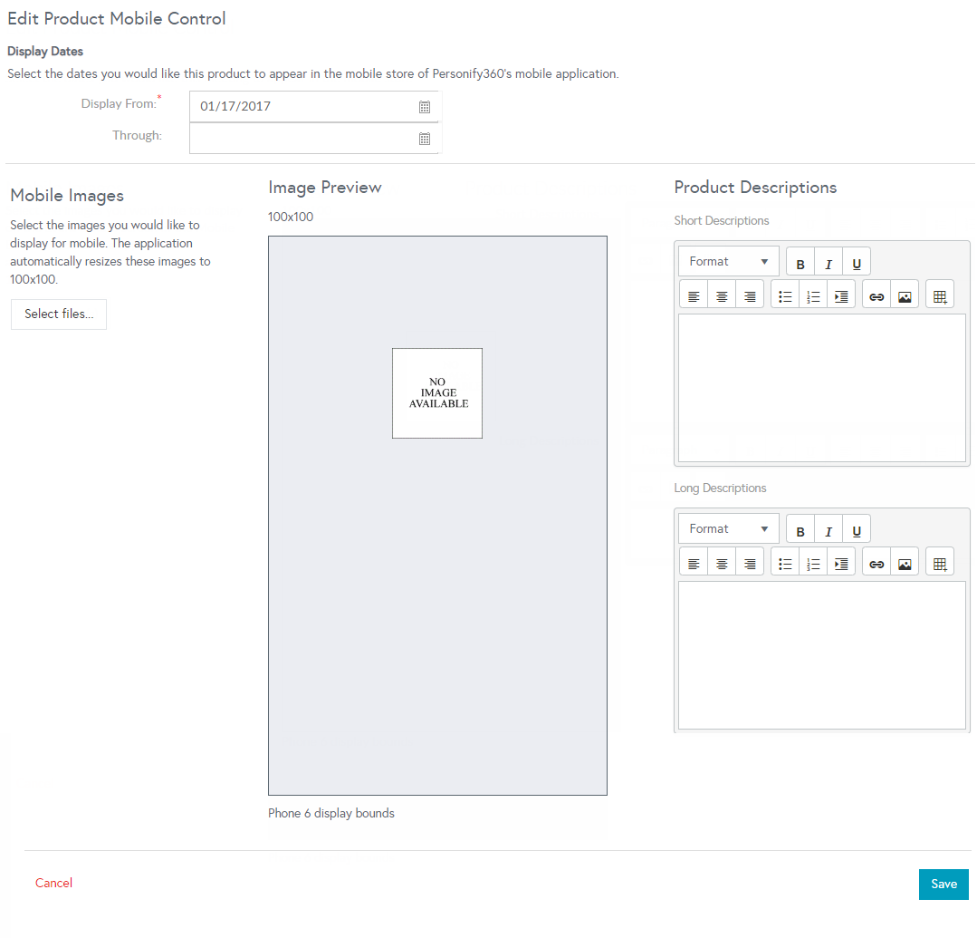Image resolution: width=977 pixels, height=938 pixels.
Task: Open Format dropdown in Short Descriptions
Action: (x=728, y=261)
